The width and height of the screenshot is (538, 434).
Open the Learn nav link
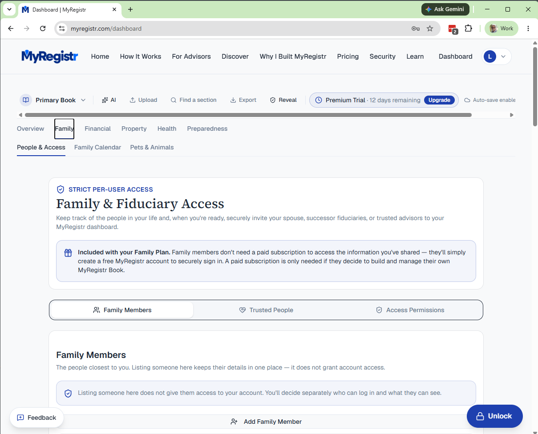coord(415,56)
